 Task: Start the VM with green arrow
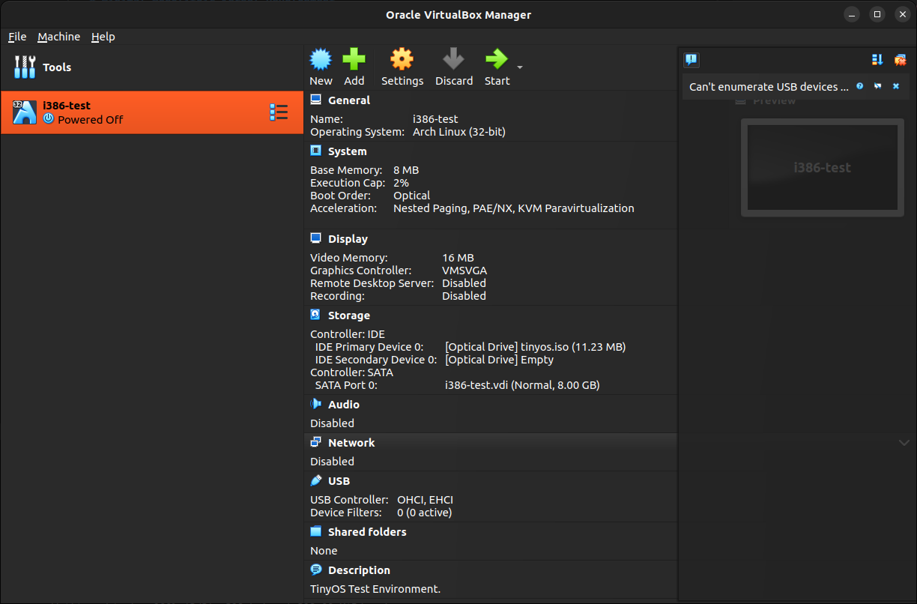click(x=496, y=59)
